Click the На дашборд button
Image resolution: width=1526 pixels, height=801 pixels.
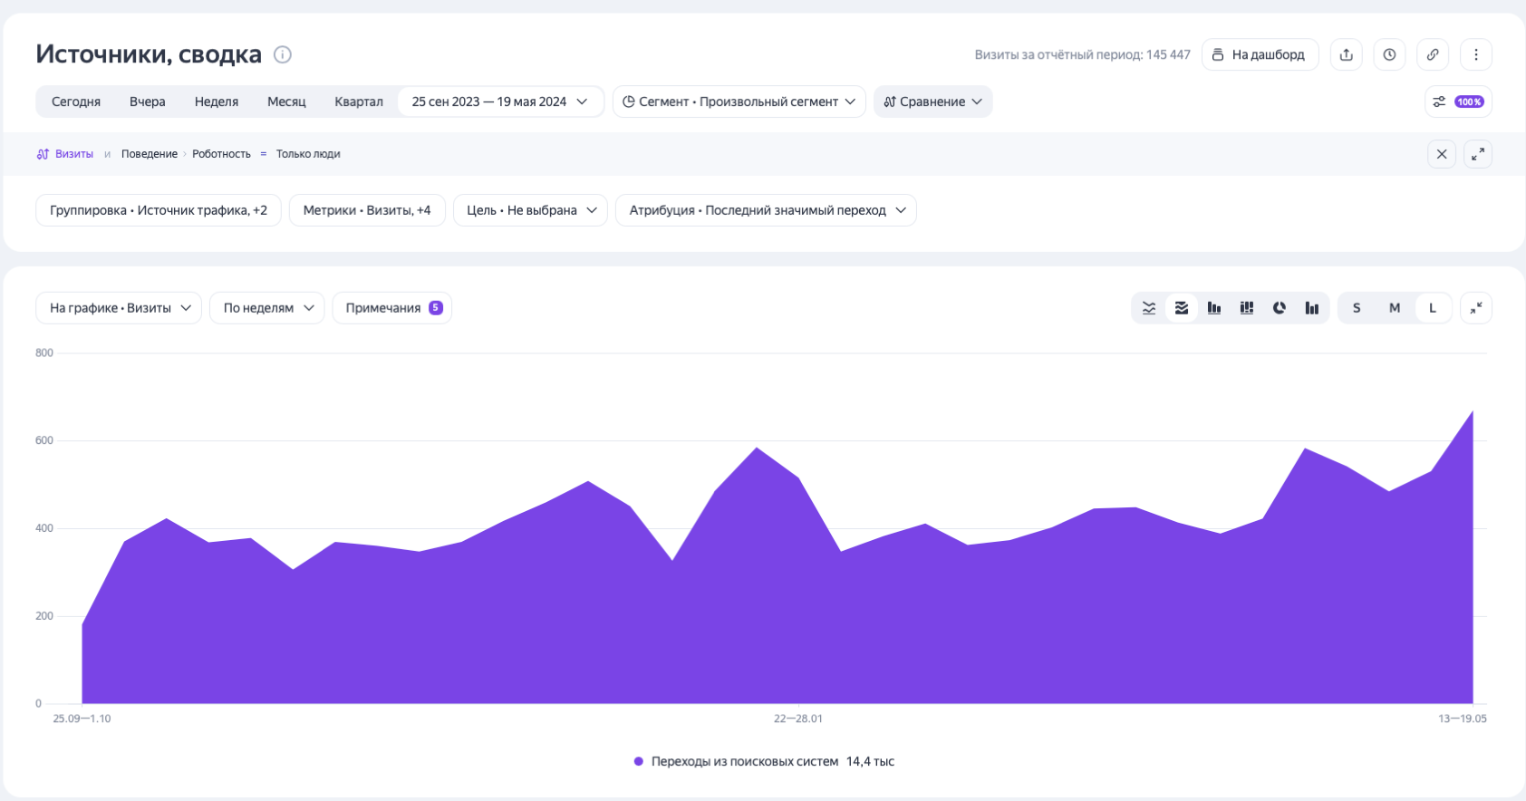point(1260,54)
